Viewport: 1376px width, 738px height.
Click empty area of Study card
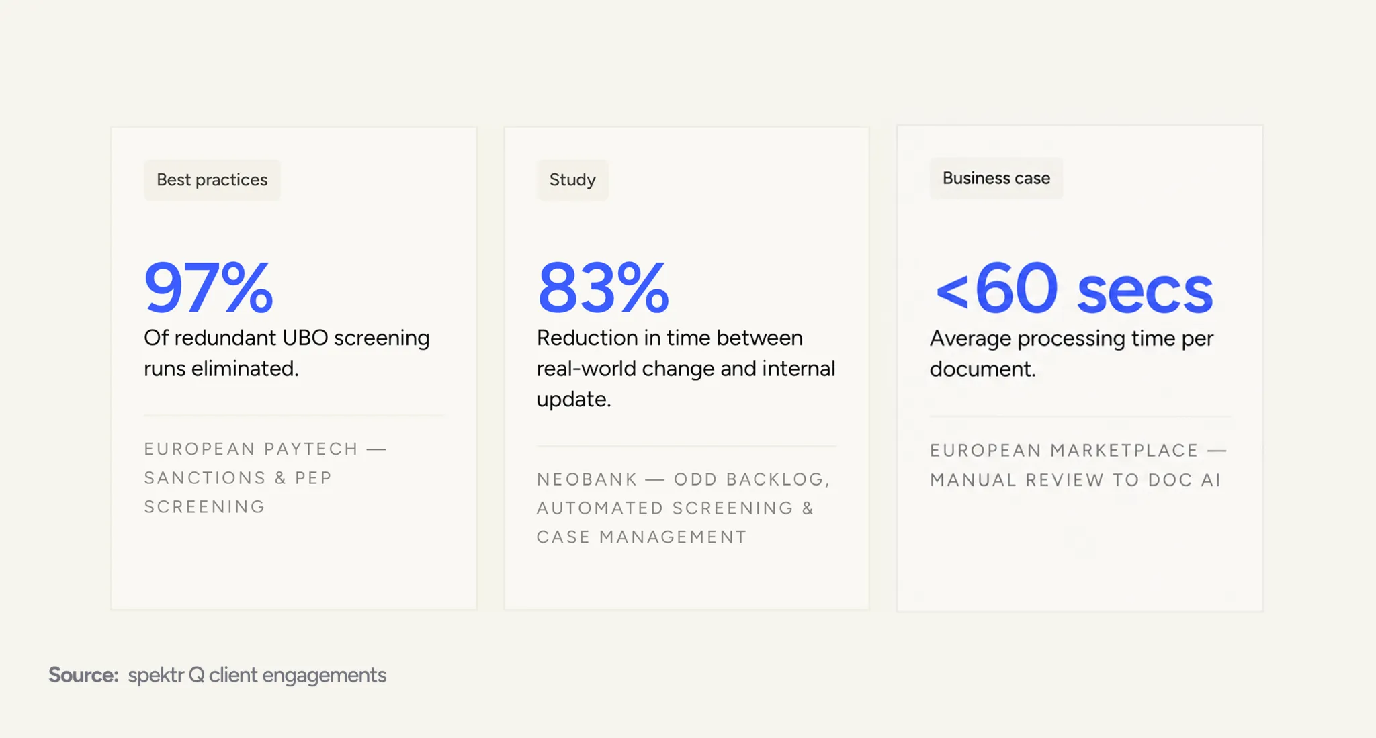tap(686, 578)
